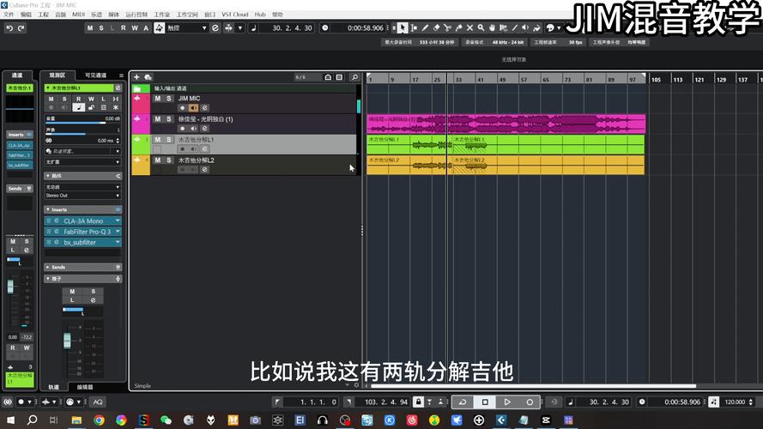Collapse the inspector Inserts section

tap(48, 209)
